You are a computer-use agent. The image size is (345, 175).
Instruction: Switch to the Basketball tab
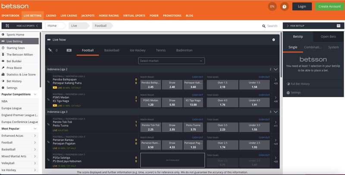click(112, 50)
